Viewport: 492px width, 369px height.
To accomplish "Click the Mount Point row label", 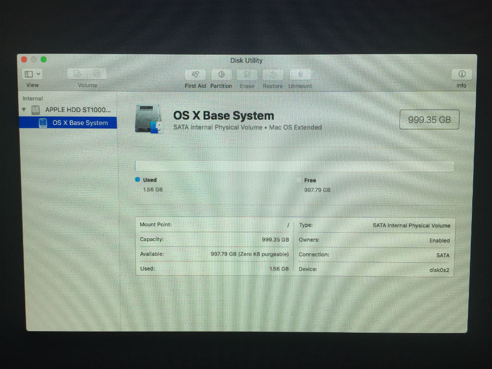I will click(x=155, y=225).
